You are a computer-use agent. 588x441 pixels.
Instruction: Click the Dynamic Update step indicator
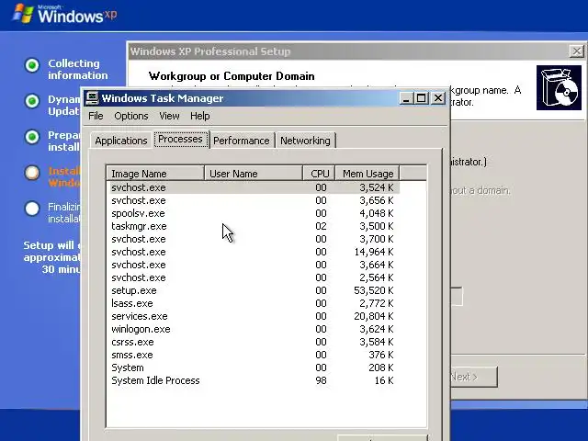click(32, 101)
